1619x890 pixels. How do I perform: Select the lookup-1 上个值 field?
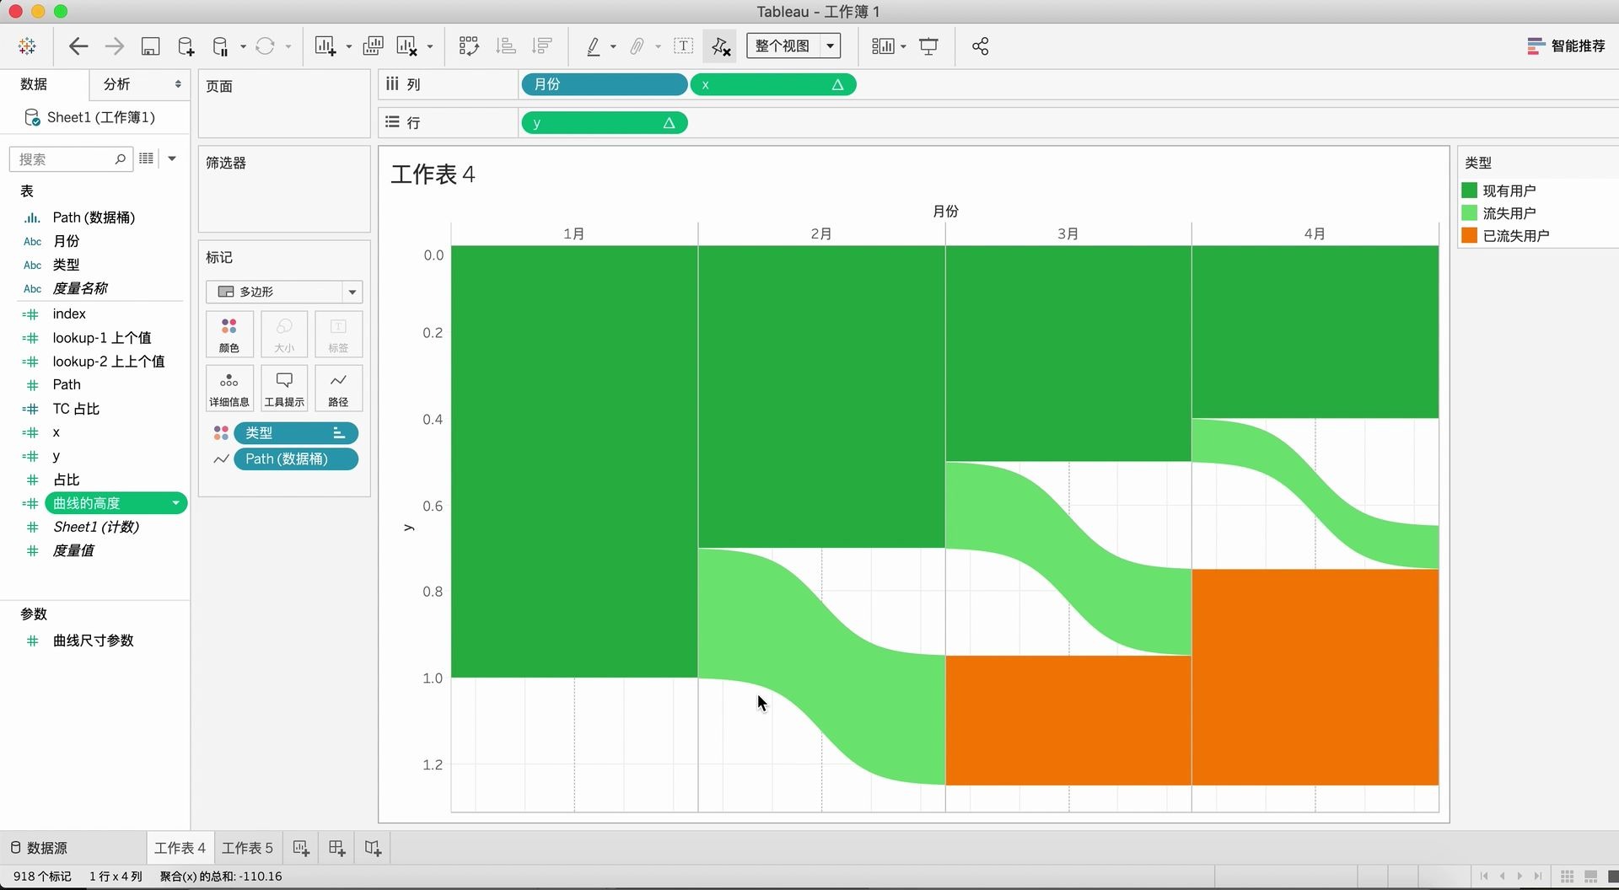click(102, 338)
